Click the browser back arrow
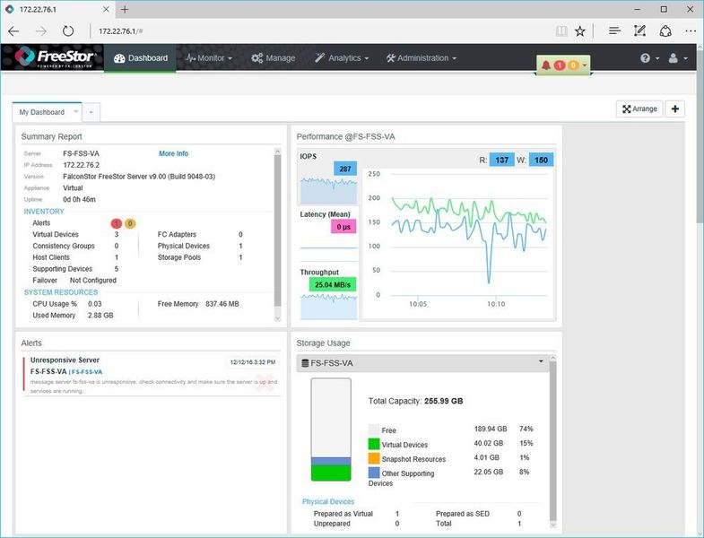 14,31
